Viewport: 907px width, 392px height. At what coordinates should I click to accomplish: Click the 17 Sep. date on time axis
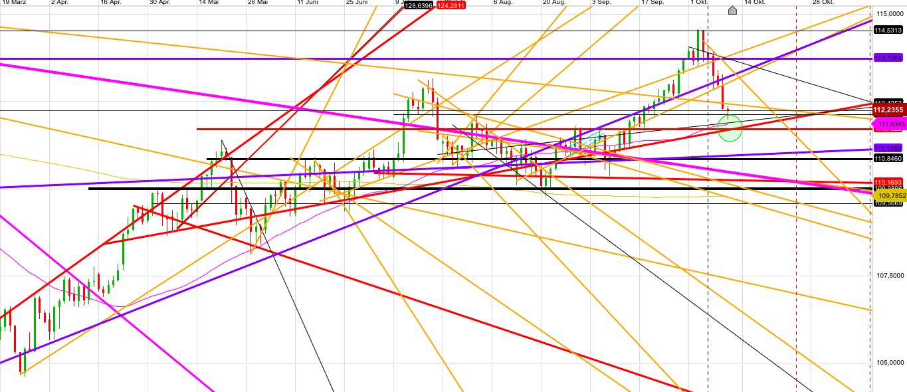(x=652, y=3)
